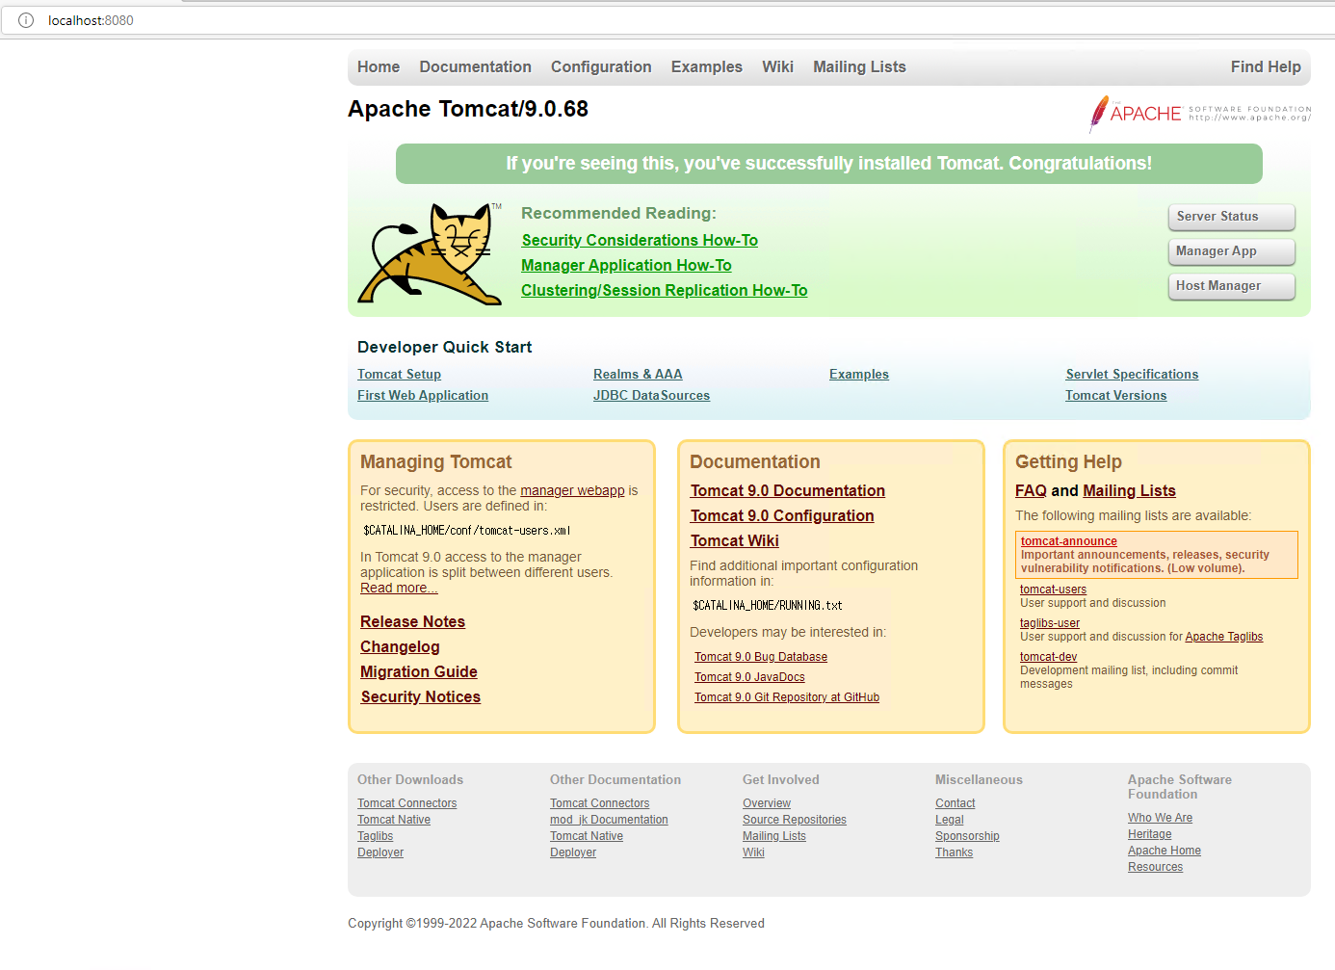The image size is (1335, 970).
Task: Open the Wiki nav item in top bar
Action: click(x=777, y=66)
